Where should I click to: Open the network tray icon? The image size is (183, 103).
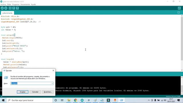[x=162, y=100]
